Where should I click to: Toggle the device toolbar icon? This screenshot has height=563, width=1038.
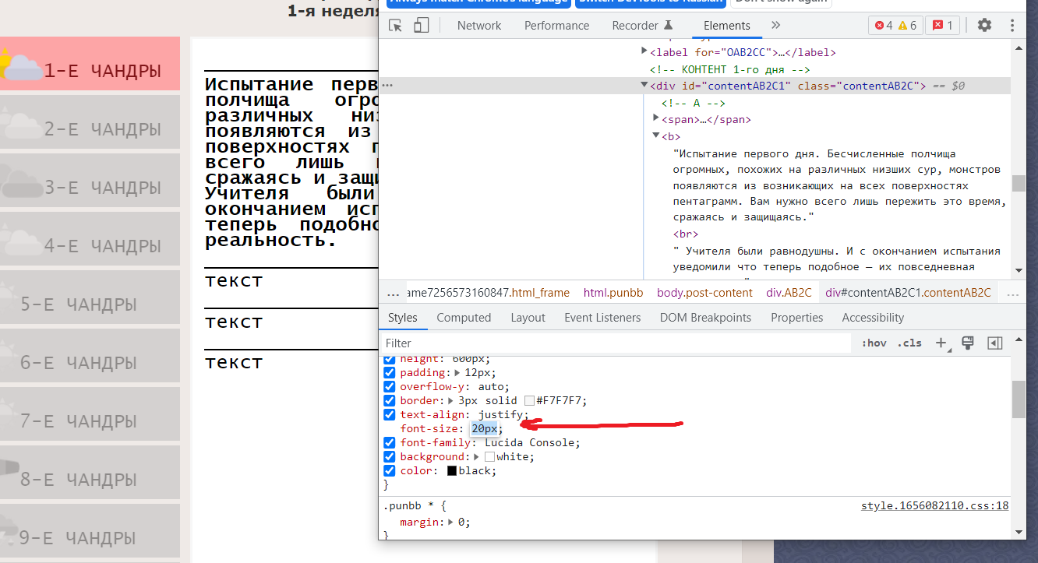click(x=421, y=26)
